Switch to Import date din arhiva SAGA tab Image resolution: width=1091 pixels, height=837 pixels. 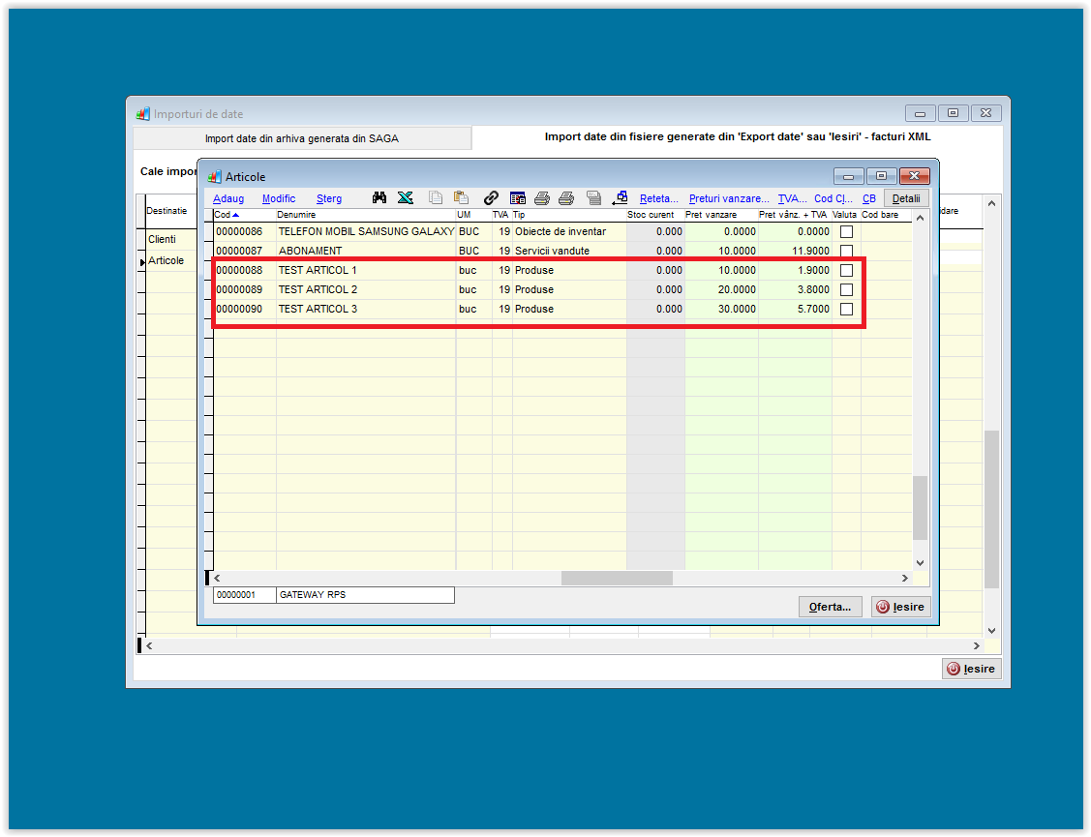pyautogui.click(x=302, y=138)
